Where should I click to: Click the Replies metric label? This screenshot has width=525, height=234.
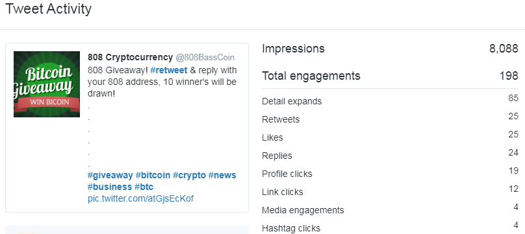tap(277, 156)
